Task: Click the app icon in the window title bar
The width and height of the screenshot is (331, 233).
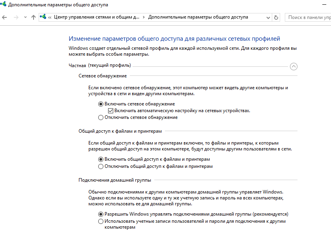Action: tap(4, 4)
